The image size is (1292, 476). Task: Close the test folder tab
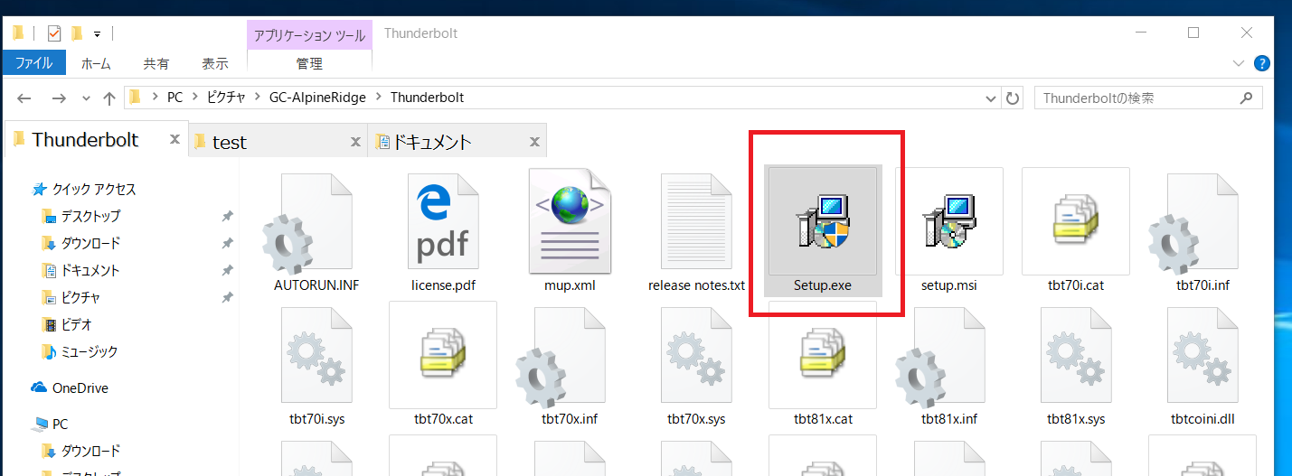click(356, 142)
